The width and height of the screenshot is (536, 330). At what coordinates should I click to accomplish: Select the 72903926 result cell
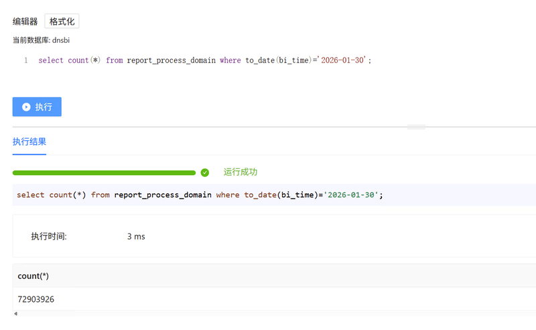tap(36, 299)
